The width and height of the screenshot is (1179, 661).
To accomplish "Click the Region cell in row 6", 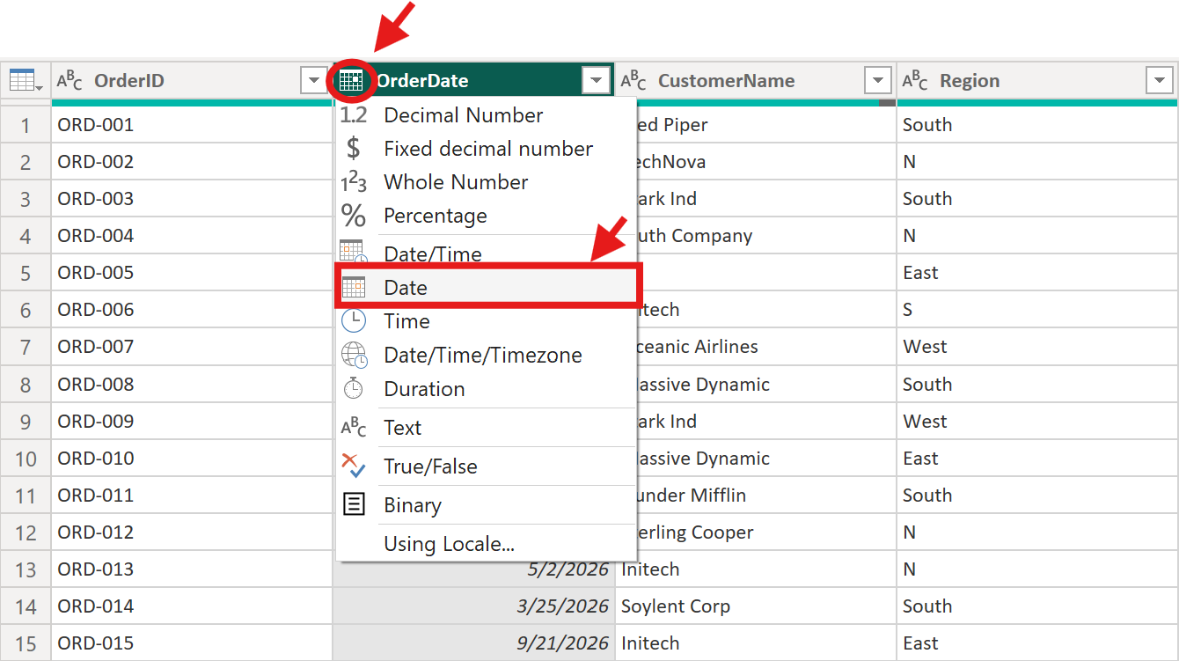I will (1037, 310).
